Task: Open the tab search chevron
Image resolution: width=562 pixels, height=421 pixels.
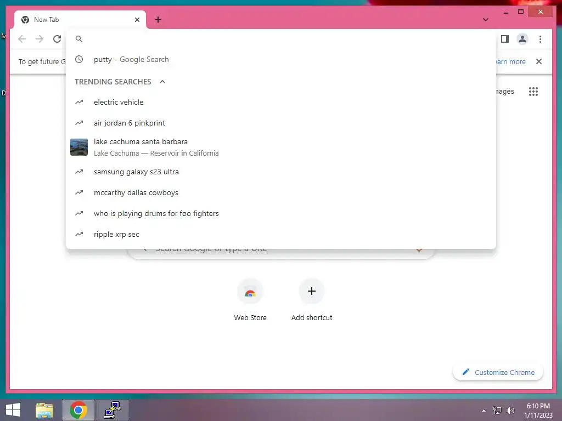Action: (486, 20)
